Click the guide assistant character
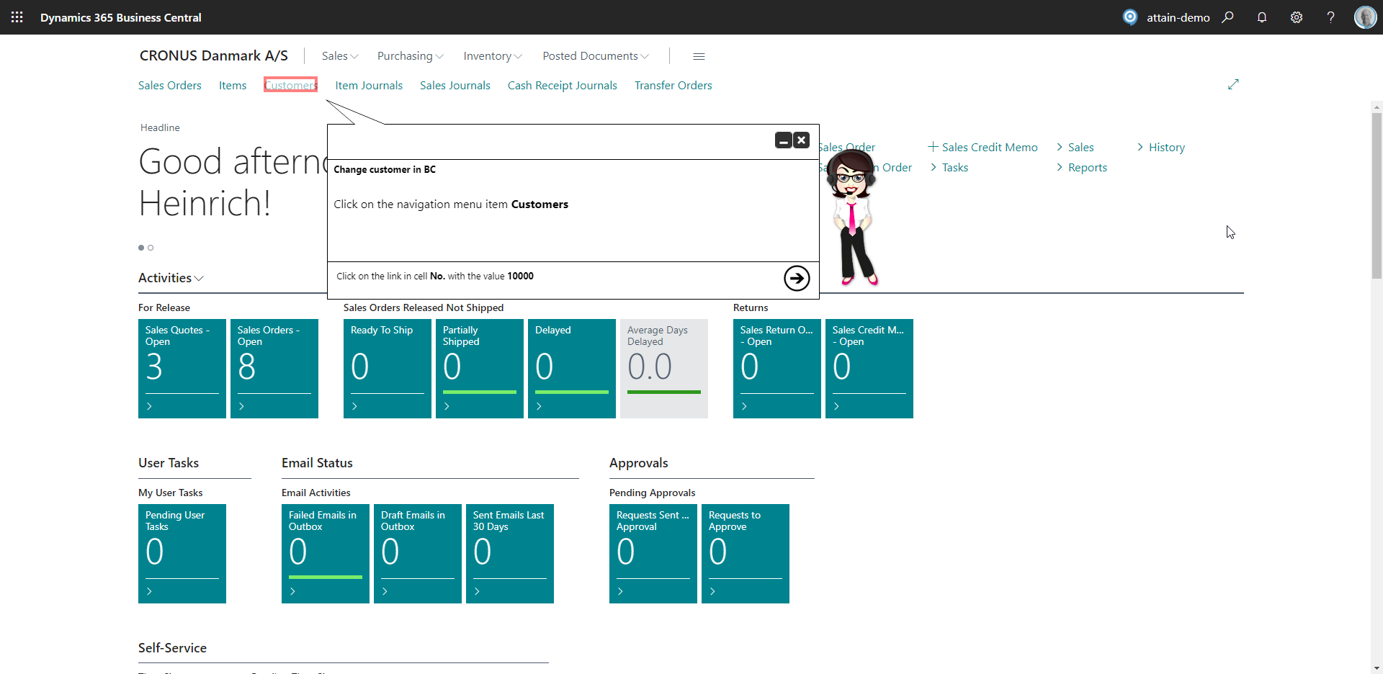1383x674 pixels. tap(854, 218)
